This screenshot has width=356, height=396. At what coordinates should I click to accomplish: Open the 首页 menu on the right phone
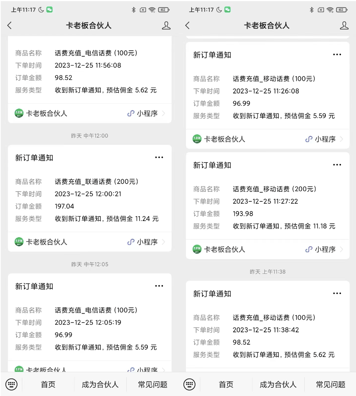226,384
